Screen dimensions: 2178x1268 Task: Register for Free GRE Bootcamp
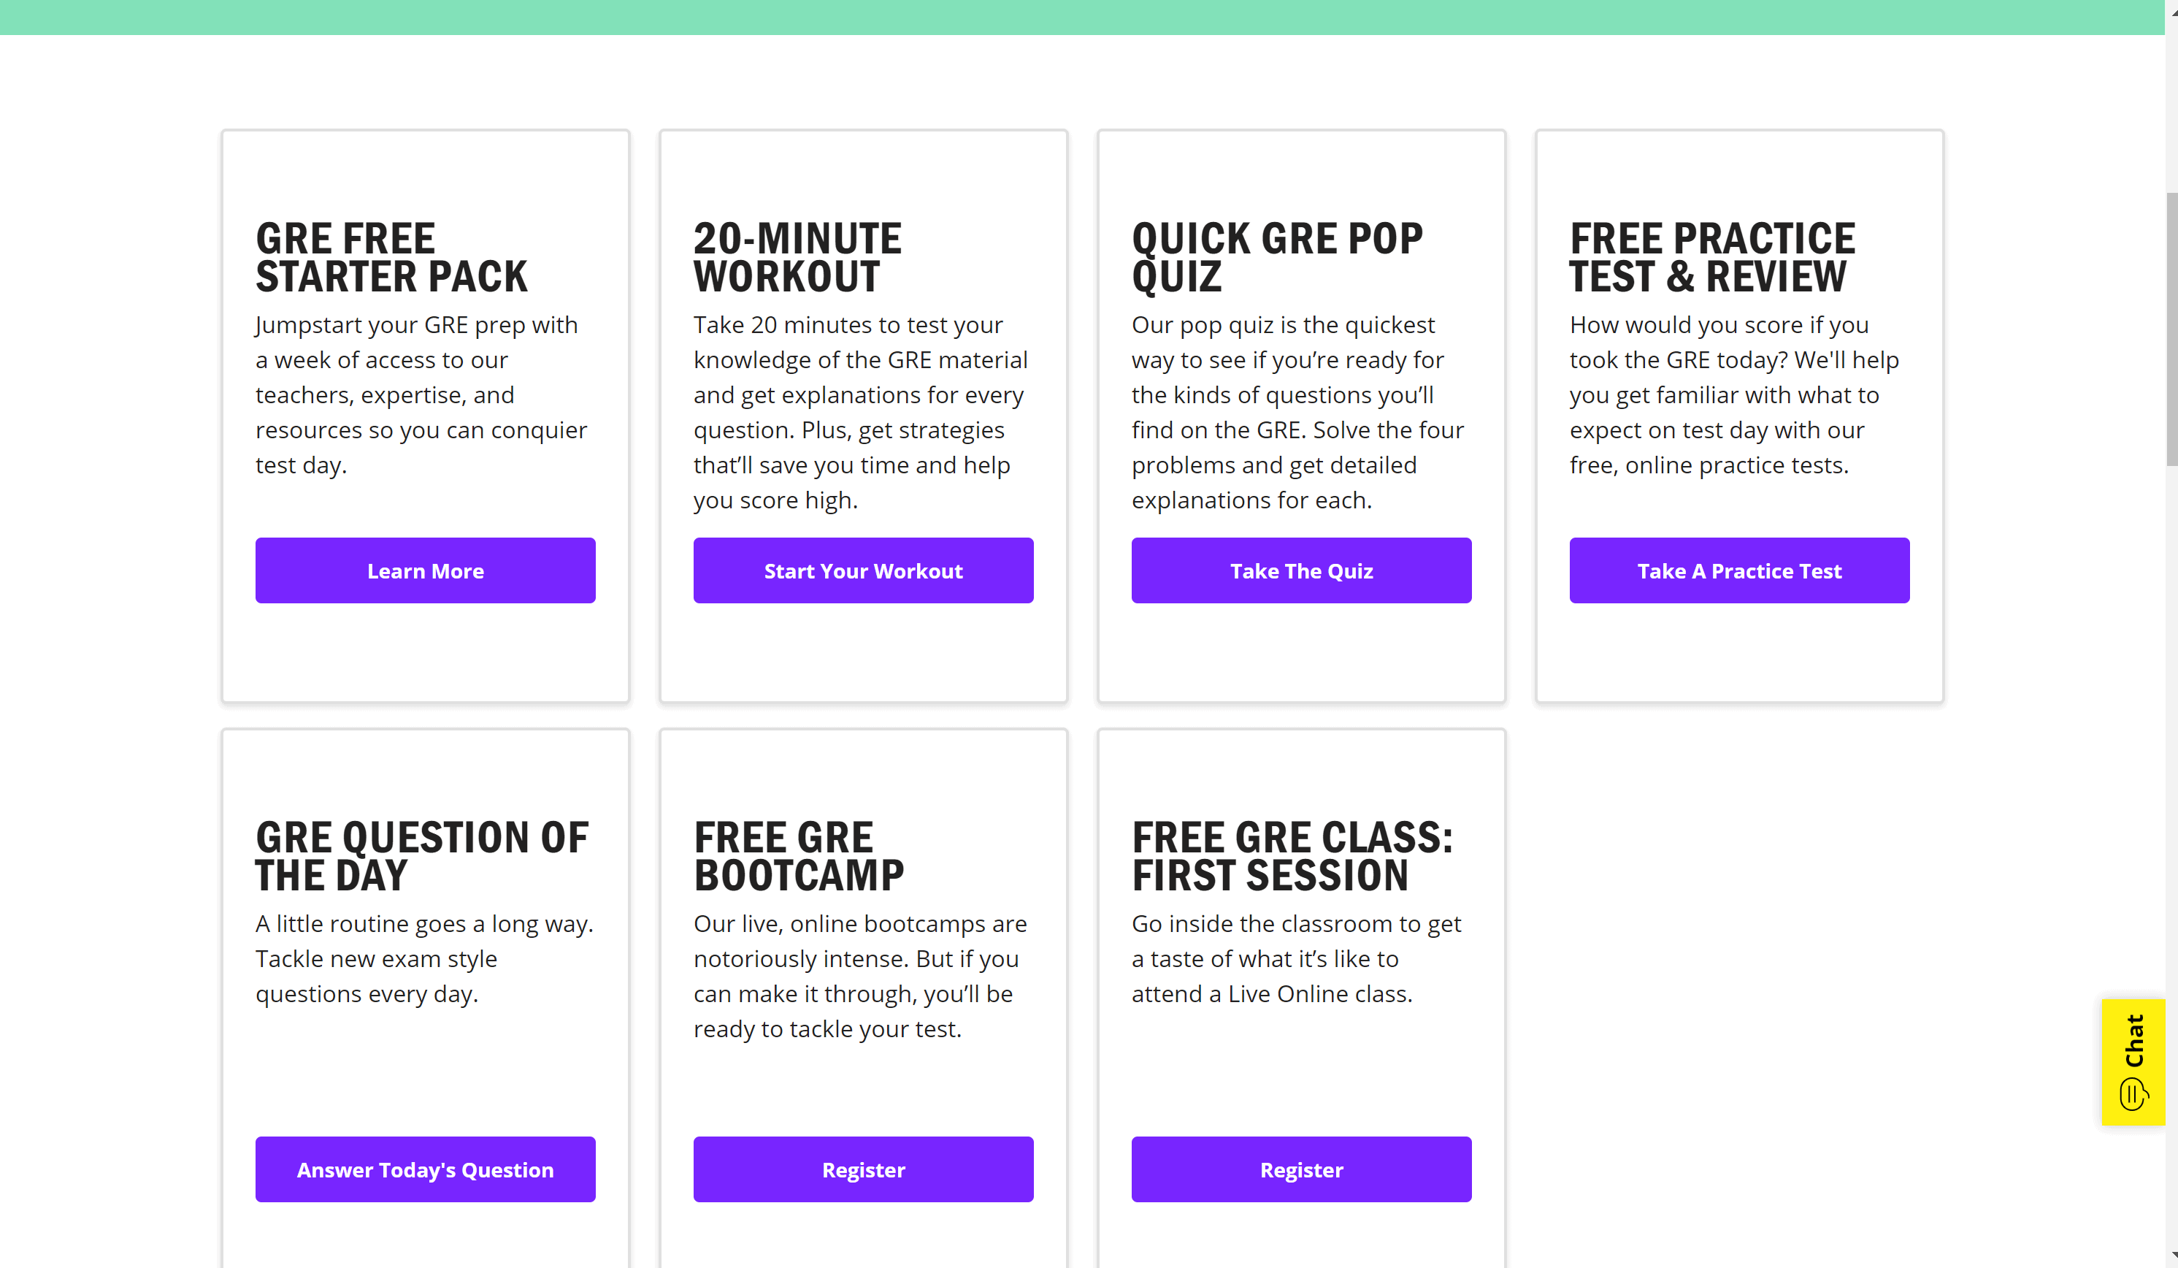(864, 1169)
